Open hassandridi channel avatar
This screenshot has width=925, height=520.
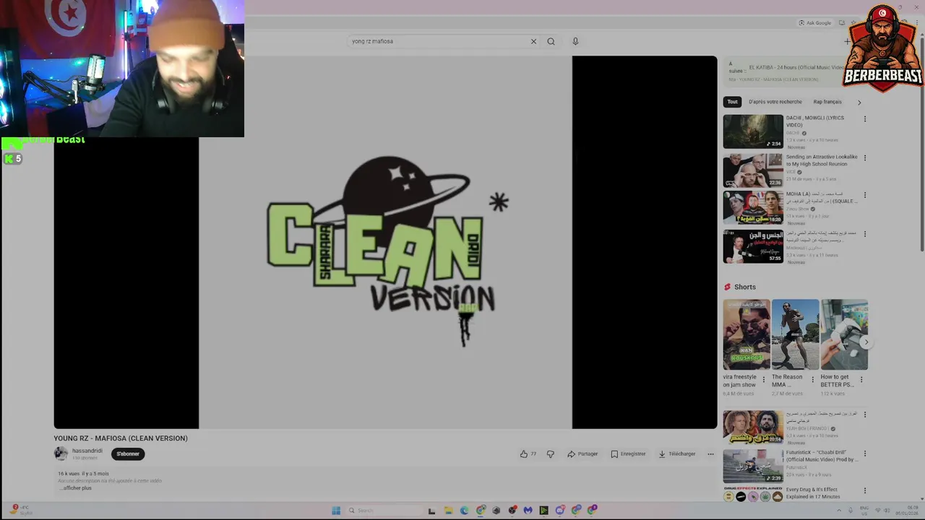point(61,454)
